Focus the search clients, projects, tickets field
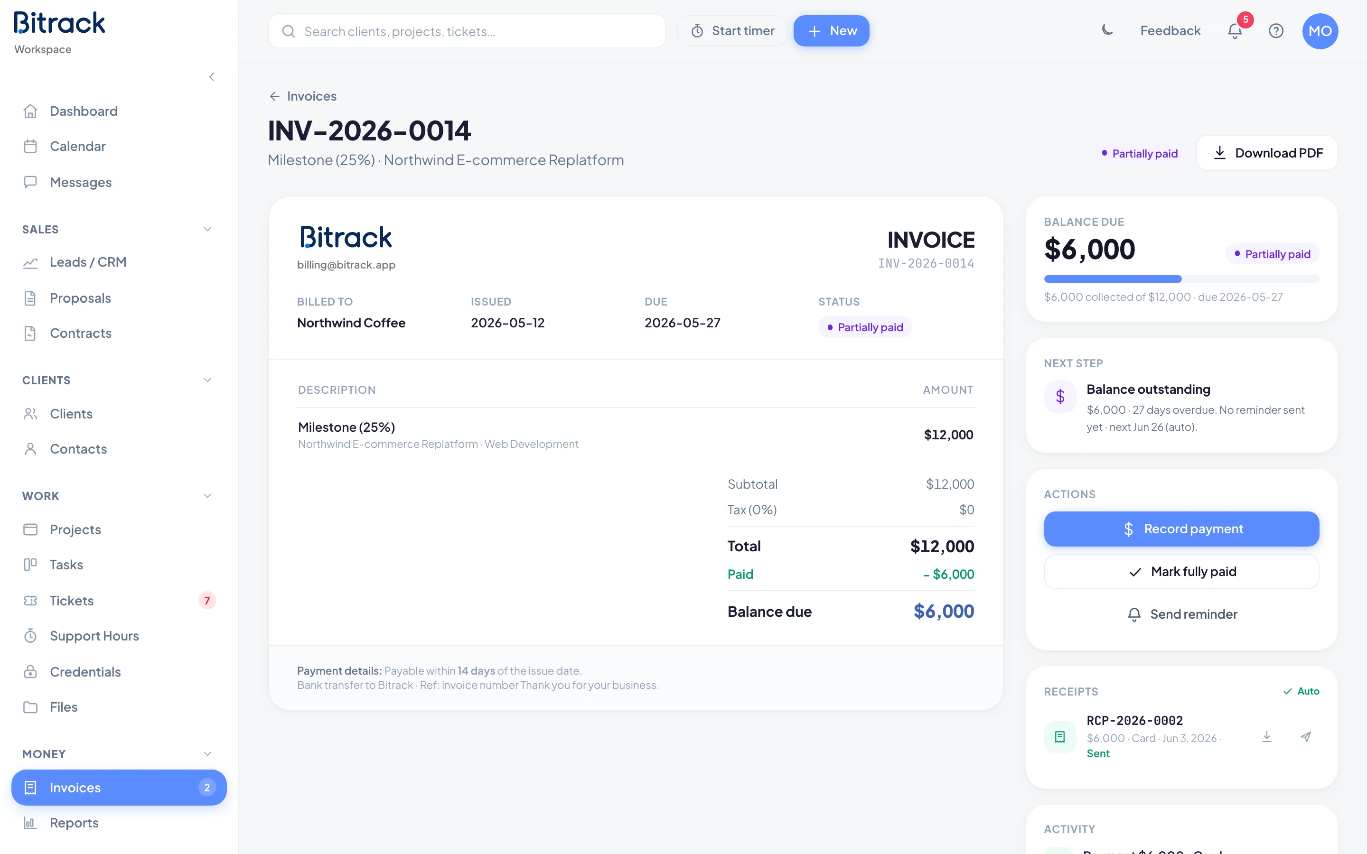This screenshot has height=854, width=1367. pyautogui.click(x=467, y=31)
